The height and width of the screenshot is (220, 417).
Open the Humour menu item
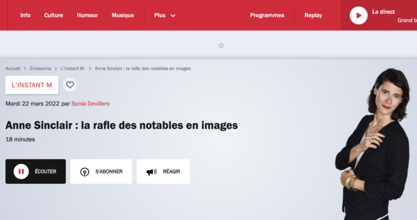click(88, 15)
